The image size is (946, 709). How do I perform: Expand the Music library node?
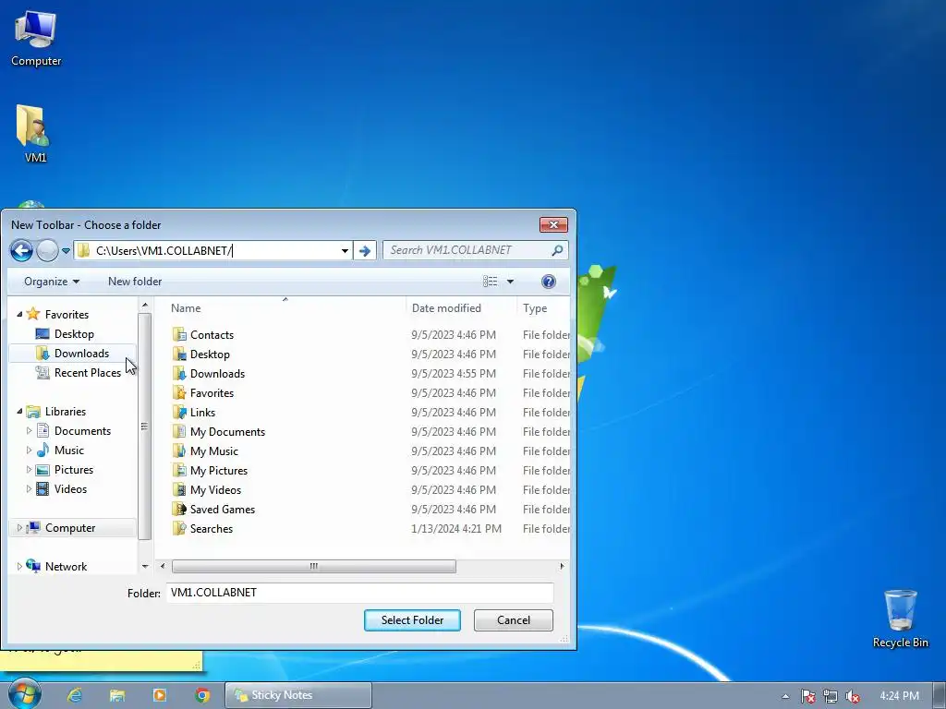[x=29, y=450]
